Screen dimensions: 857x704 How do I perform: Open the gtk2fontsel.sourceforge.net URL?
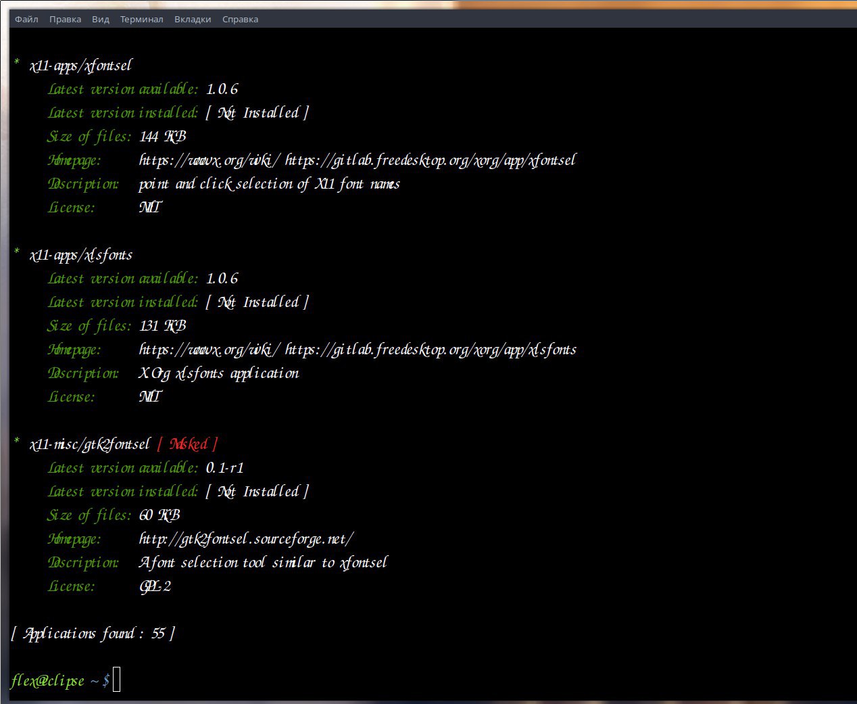246,540
